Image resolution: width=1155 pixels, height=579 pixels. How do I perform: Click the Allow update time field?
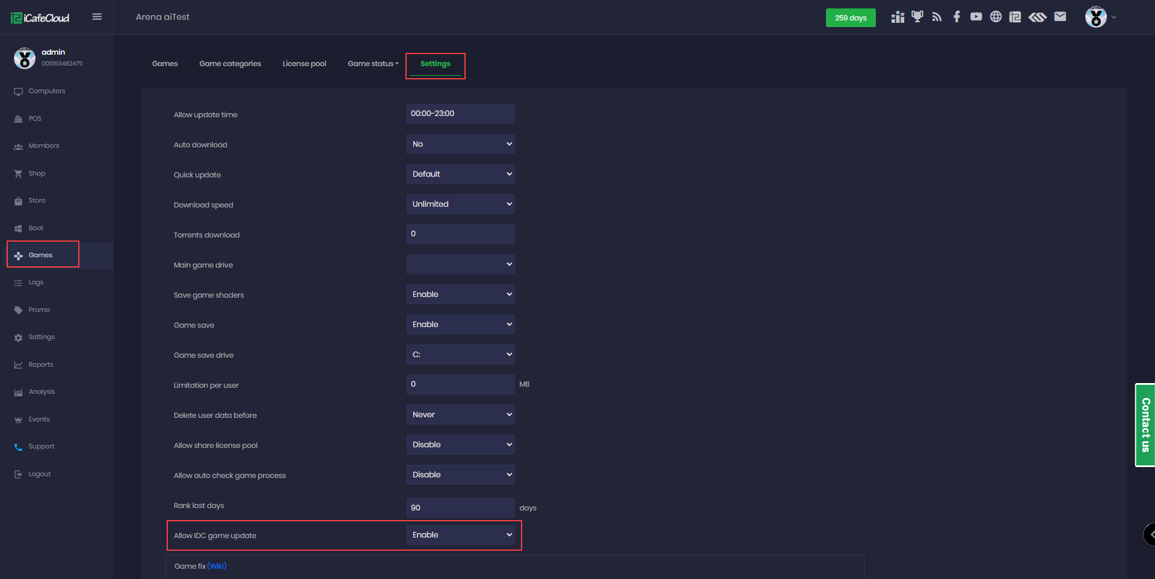[460, 114]
